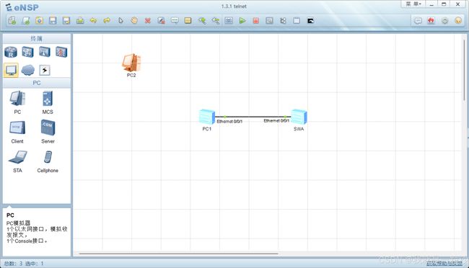Click the 总数: 3 status bar text
This screenshot has height=268, width=469.
pyautogui.click(x=13, y=264)
